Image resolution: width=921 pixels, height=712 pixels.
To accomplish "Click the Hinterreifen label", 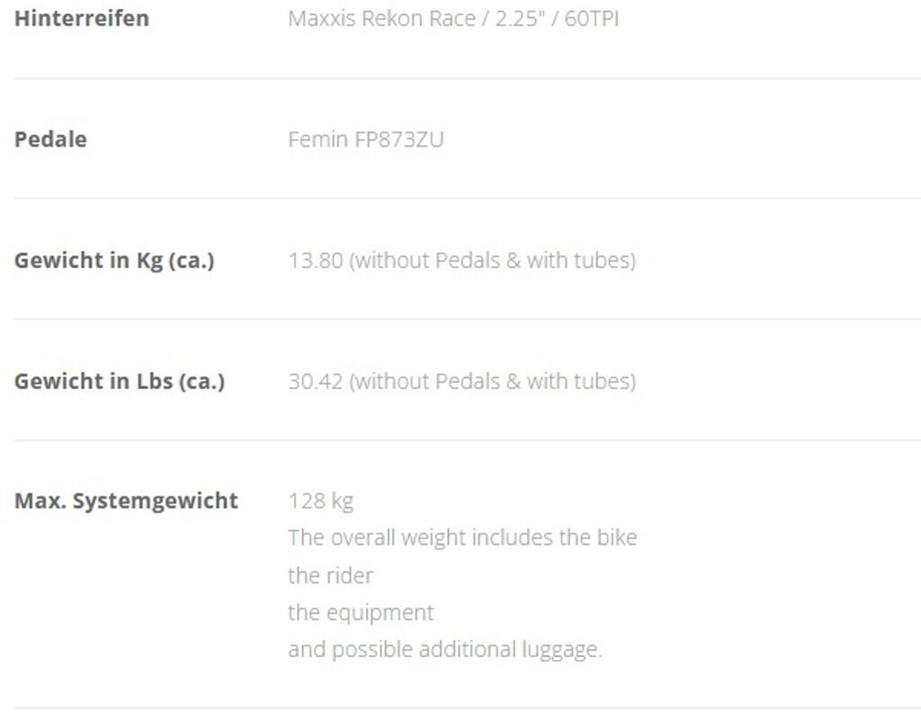I will click(82, 18).
